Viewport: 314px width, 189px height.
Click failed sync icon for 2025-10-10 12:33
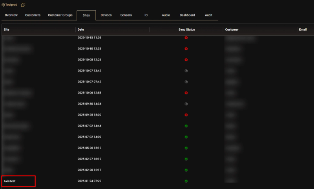[x=186, y=49]
